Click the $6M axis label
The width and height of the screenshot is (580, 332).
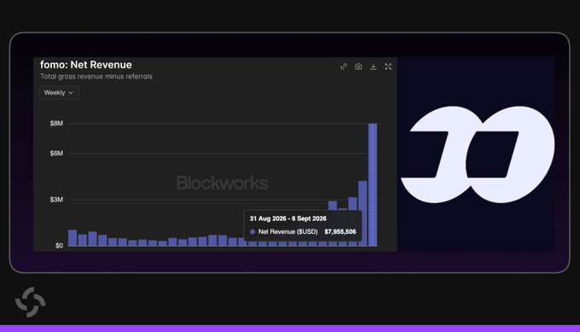click(56, 154)
